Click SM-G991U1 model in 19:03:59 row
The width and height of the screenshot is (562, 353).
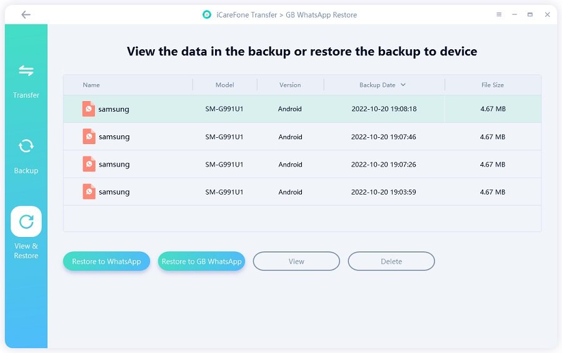(x=224, y=191)
